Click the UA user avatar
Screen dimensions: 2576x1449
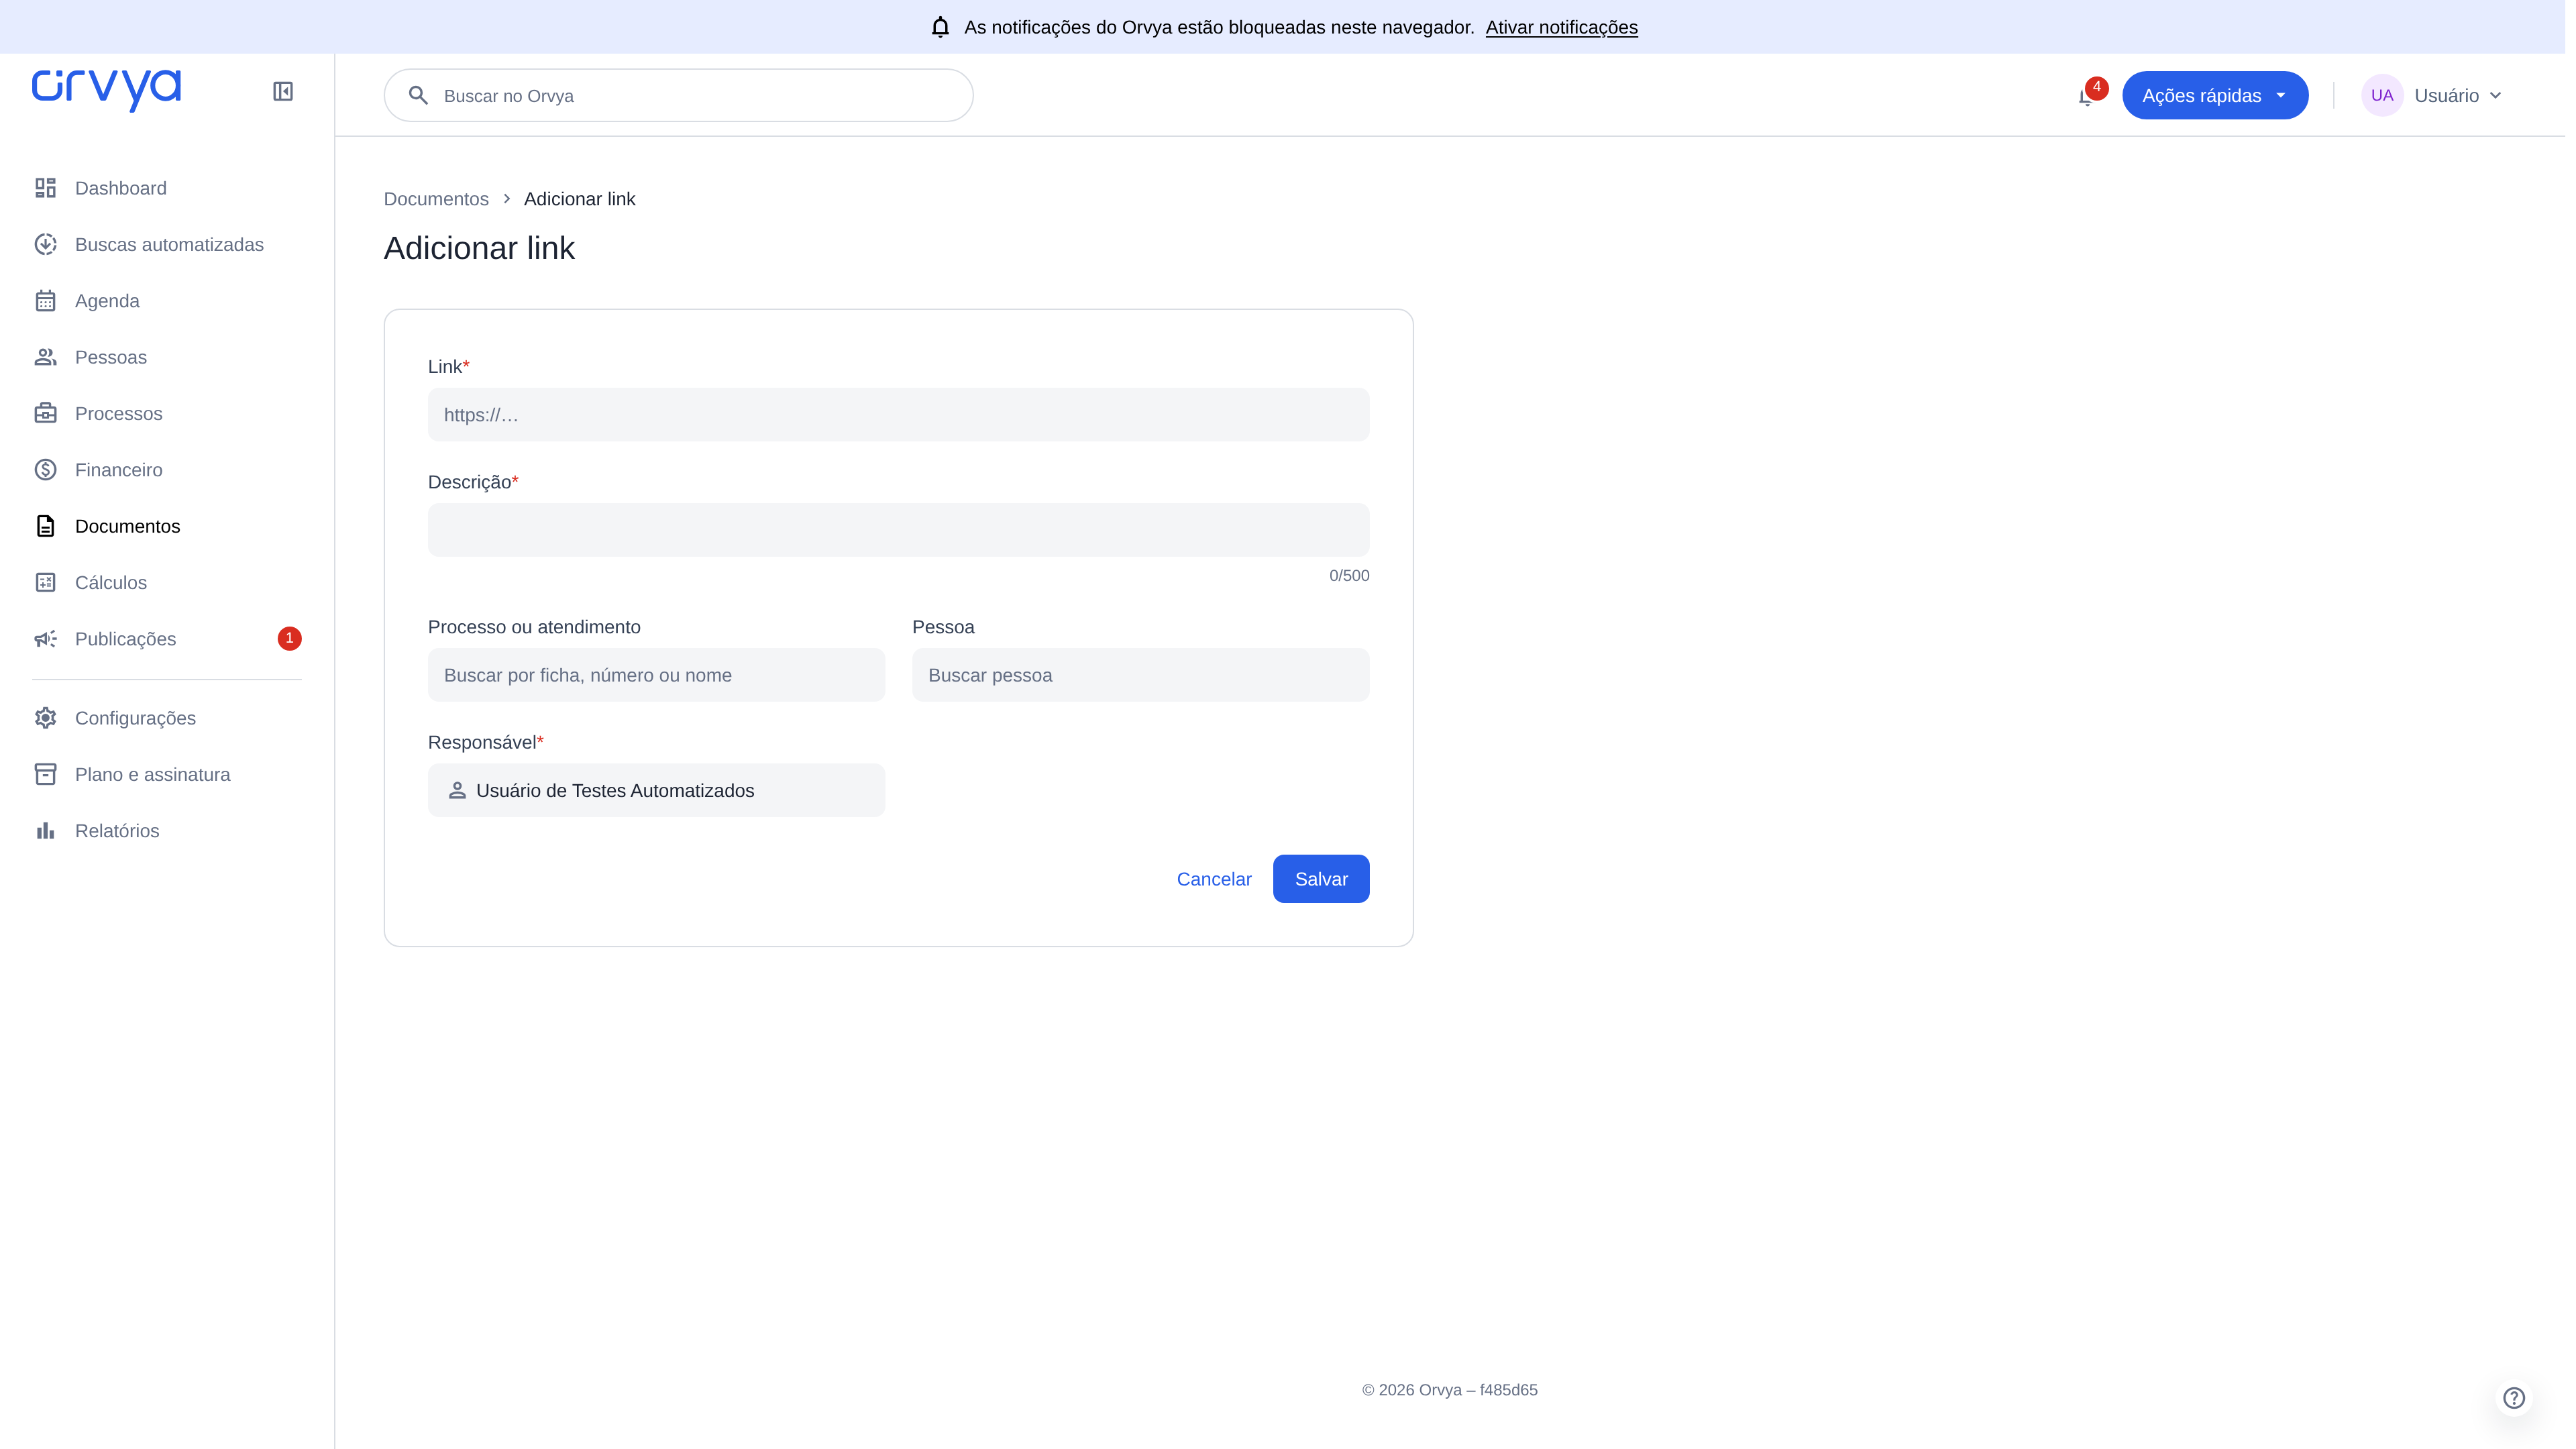click(2382, 95)
